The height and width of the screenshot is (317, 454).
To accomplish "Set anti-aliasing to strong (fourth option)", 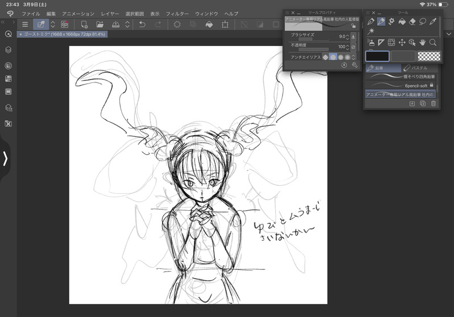I will [x=347, y=57].
